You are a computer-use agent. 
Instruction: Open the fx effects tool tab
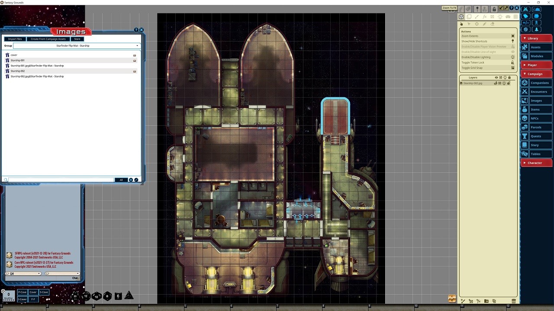pyautogui.click(x=485, y=17)
